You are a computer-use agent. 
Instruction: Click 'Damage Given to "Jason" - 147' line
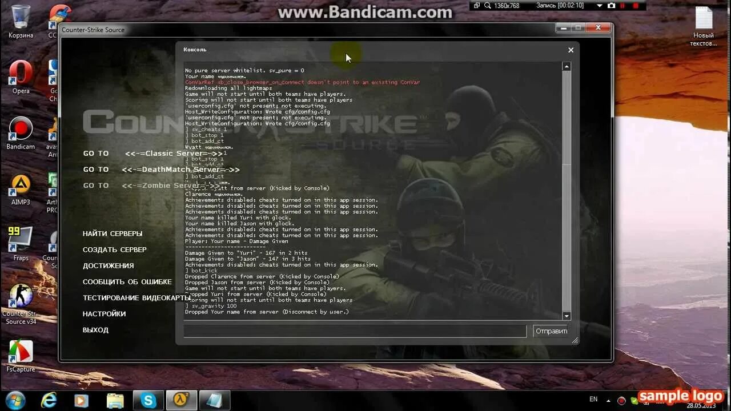coord(248,259)
